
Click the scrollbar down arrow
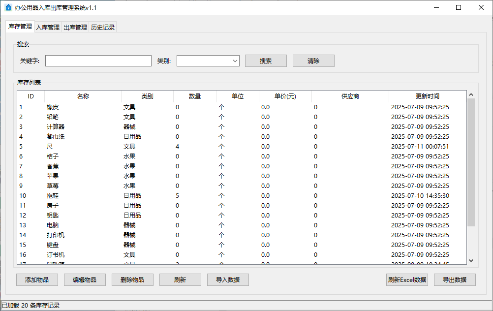471,260
